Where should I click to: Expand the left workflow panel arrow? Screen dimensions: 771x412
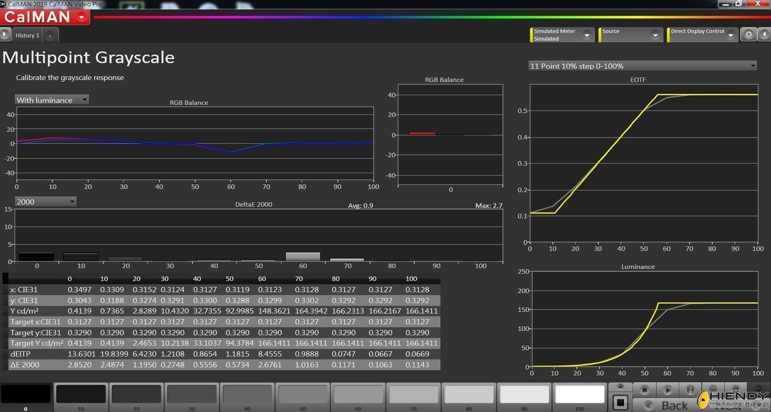(x=5, y=35)
